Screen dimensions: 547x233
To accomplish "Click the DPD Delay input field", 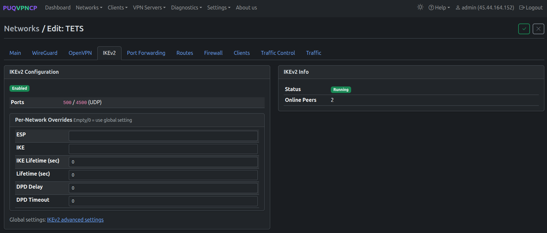I will click(163, 188).
